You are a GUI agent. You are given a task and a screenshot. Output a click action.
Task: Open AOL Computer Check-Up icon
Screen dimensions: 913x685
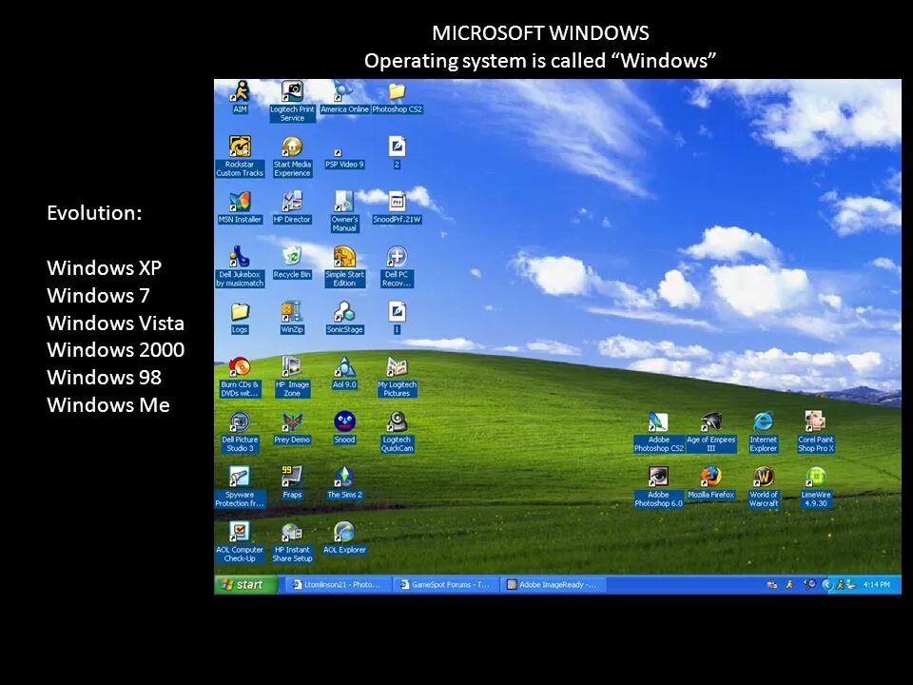point(240,541)
